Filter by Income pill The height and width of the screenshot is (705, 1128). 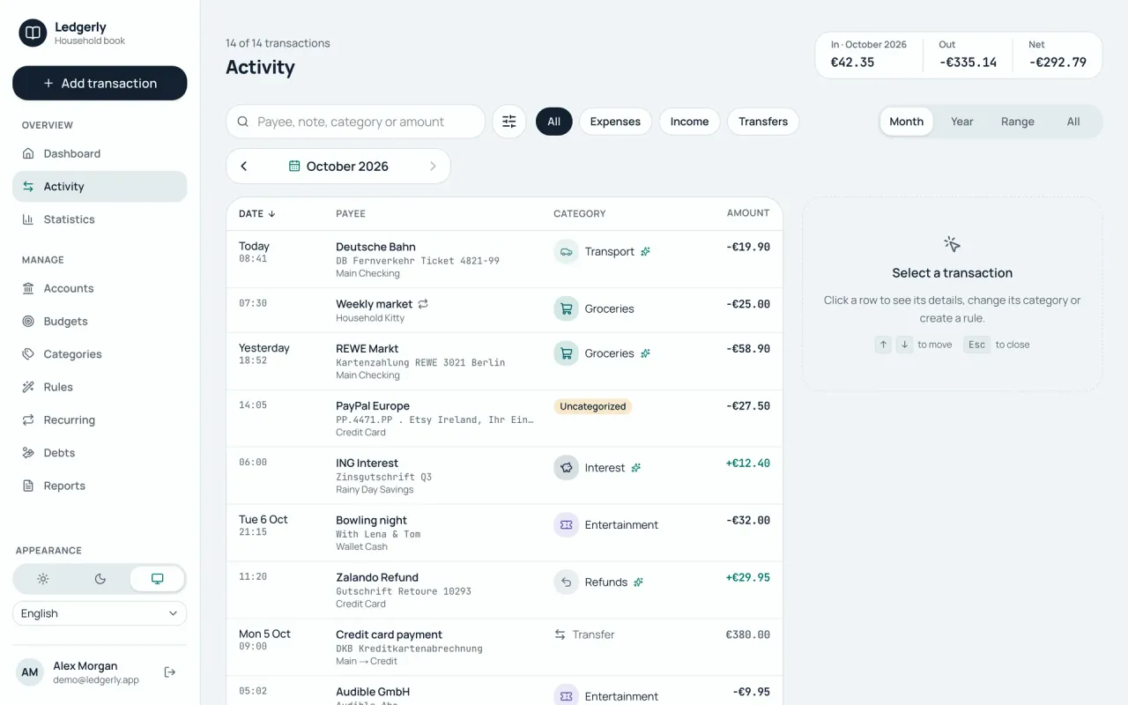[689, 122]
